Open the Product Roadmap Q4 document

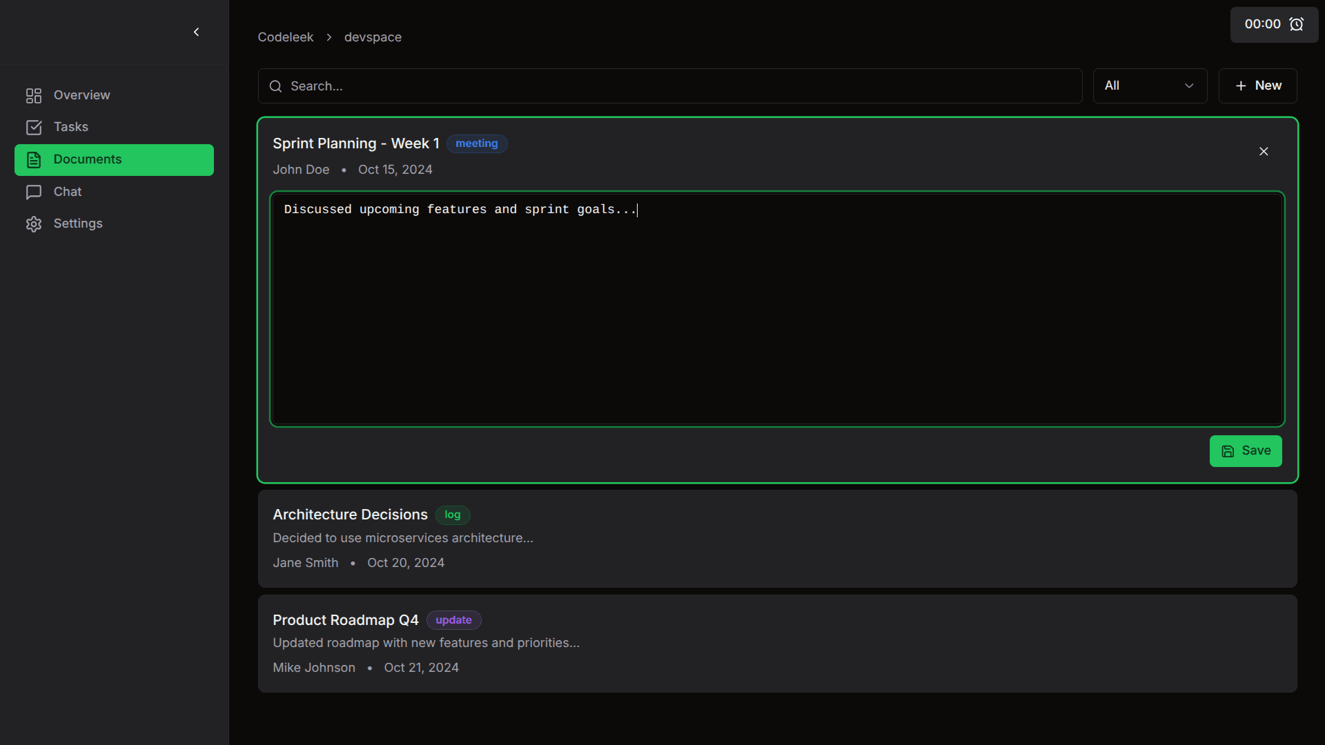777,644
